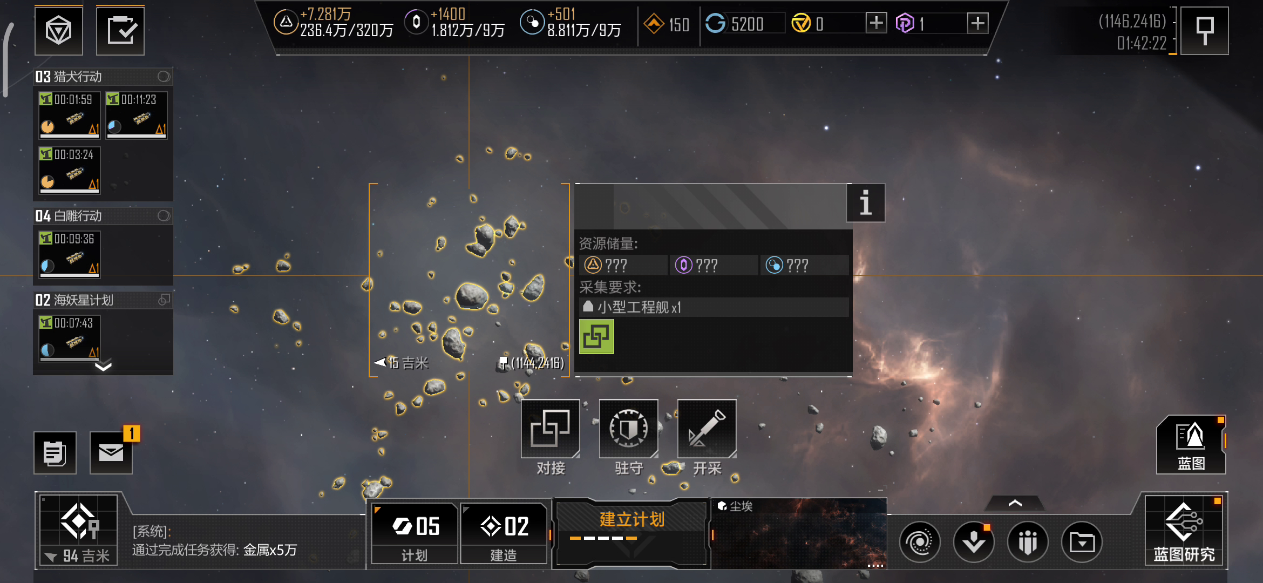The image size is (1263, 583).
Task: Open the mail inbox envelope icon
Action: click(111, 452)
